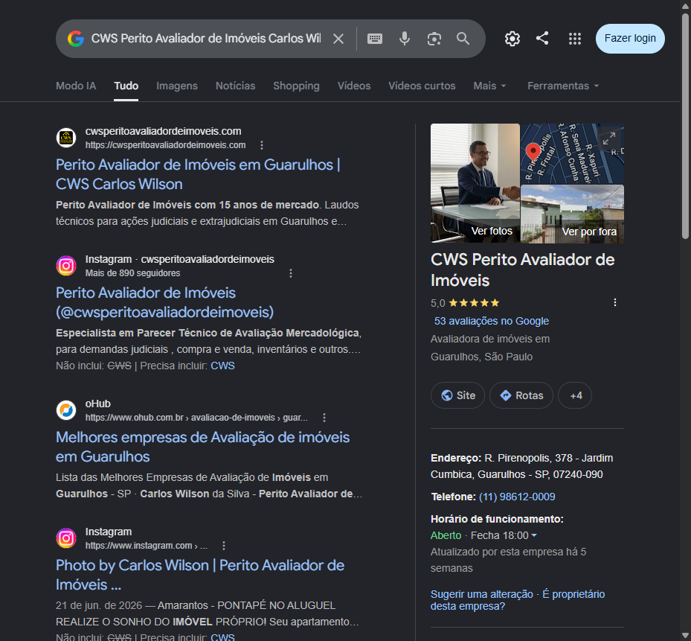
Task: Open Photo by Carlos Wilson result
Action: [x=200, y=575]
